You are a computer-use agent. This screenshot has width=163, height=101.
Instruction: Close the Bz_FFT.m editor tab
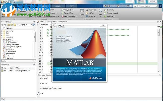pos(50,25)
